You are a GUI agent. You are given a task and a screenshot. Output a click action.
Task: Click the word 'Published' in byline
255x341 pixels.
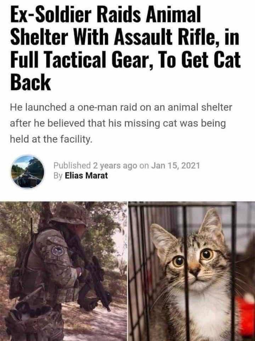click(x=72, y=166)
